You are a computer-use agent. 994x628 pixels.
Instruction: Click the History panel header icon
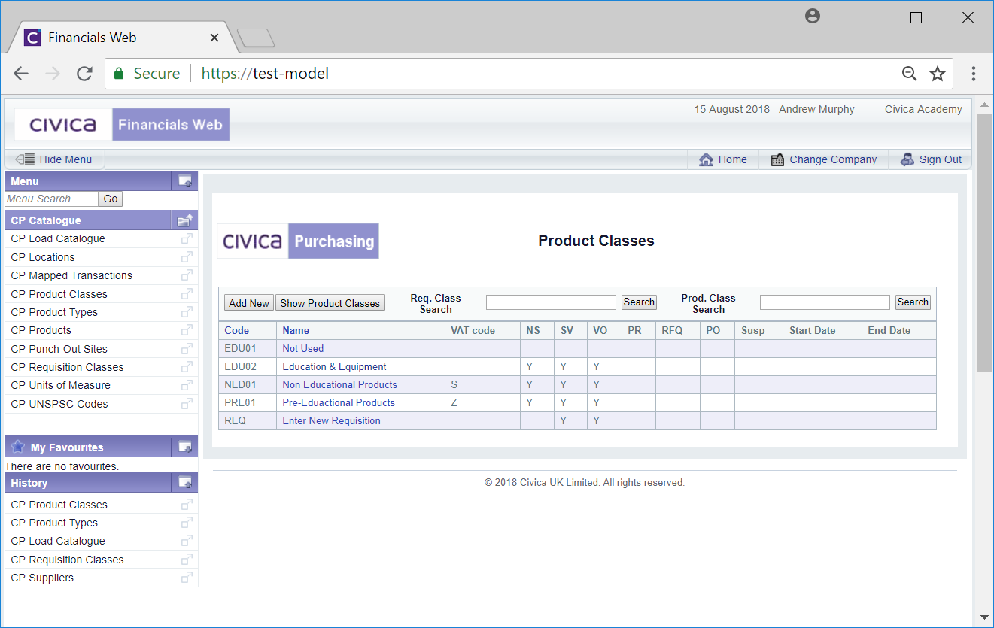[x=184, y=483]
